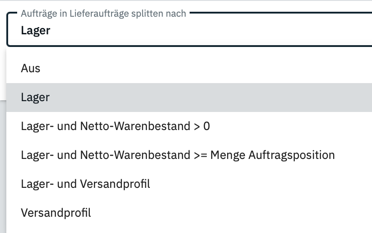This screenshot has height=233, width=372.
Task: Close the dropdown via the outlined select box
Action: pyautogui.click(x=189, y=29)
